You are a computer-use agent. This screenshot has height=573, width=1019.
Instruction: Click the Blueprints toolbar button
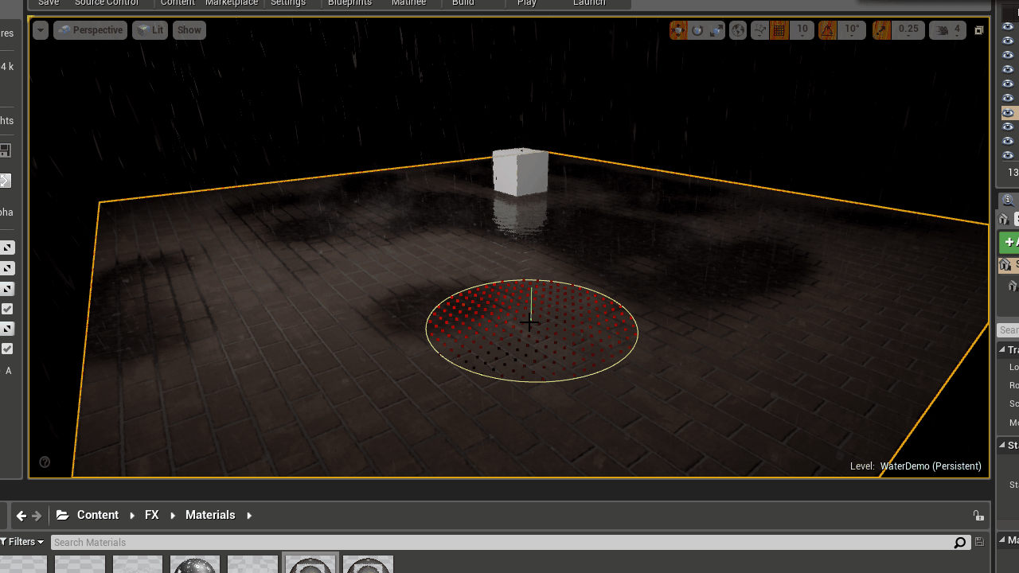coord(350,3)
